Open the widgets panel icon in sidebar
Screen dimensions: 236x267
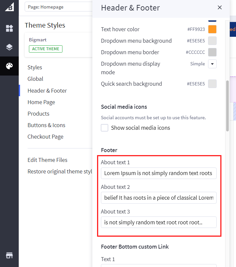[x=9, y=29]
